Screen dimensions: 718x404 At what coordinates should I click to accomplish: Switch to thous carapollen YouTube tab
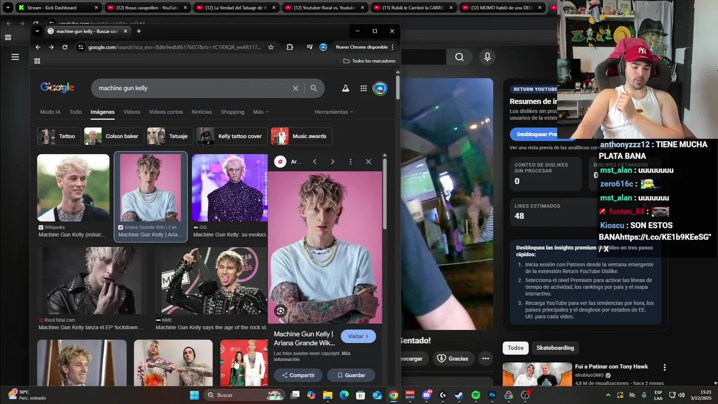tap(146, 8)
